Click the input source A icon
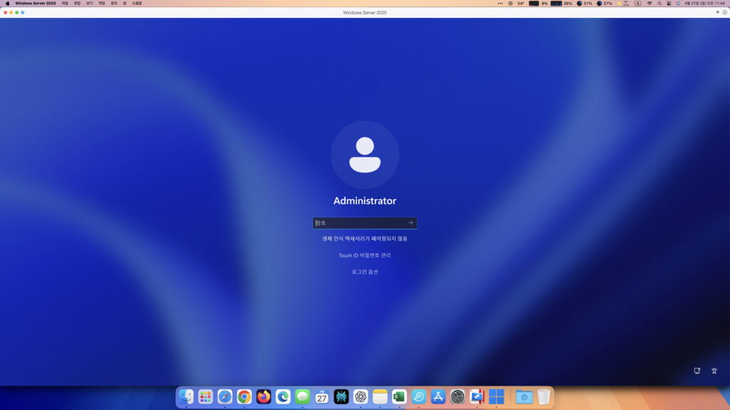 click(638, 4)
